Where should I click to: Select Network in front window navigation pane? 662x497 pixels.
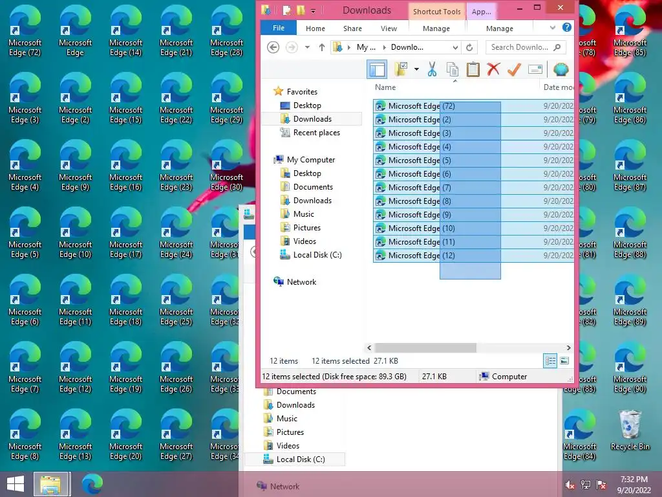click(301, 282)
